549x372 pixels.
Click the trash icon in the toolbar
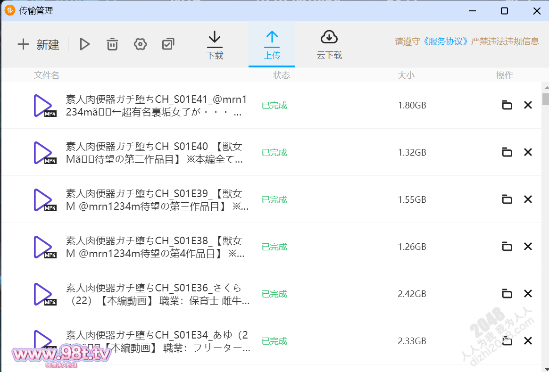click(112, 45)
